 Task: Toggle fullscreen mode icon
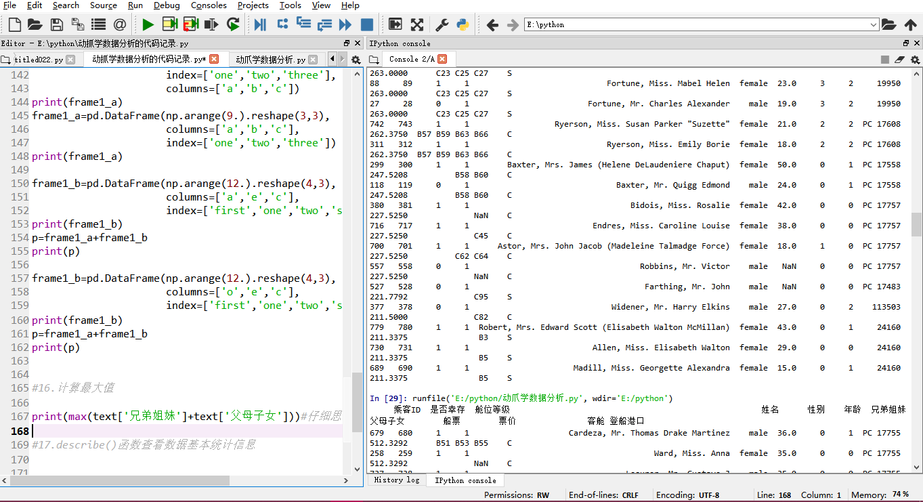417,25
